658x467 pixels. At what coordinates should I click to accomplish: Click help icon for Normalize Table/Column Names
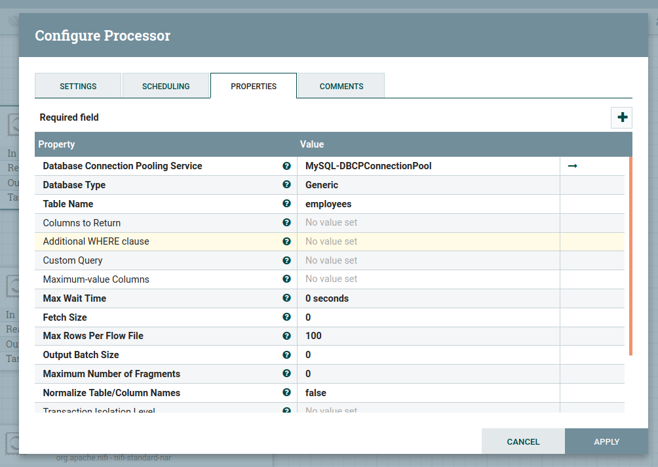point(286,393)
